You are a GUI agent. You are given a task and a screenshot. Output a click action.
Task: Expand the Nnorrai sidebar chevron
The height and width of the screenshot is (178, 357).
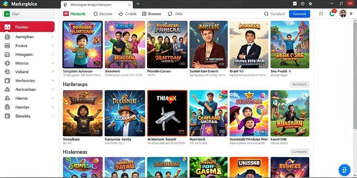tap(53, 63)
